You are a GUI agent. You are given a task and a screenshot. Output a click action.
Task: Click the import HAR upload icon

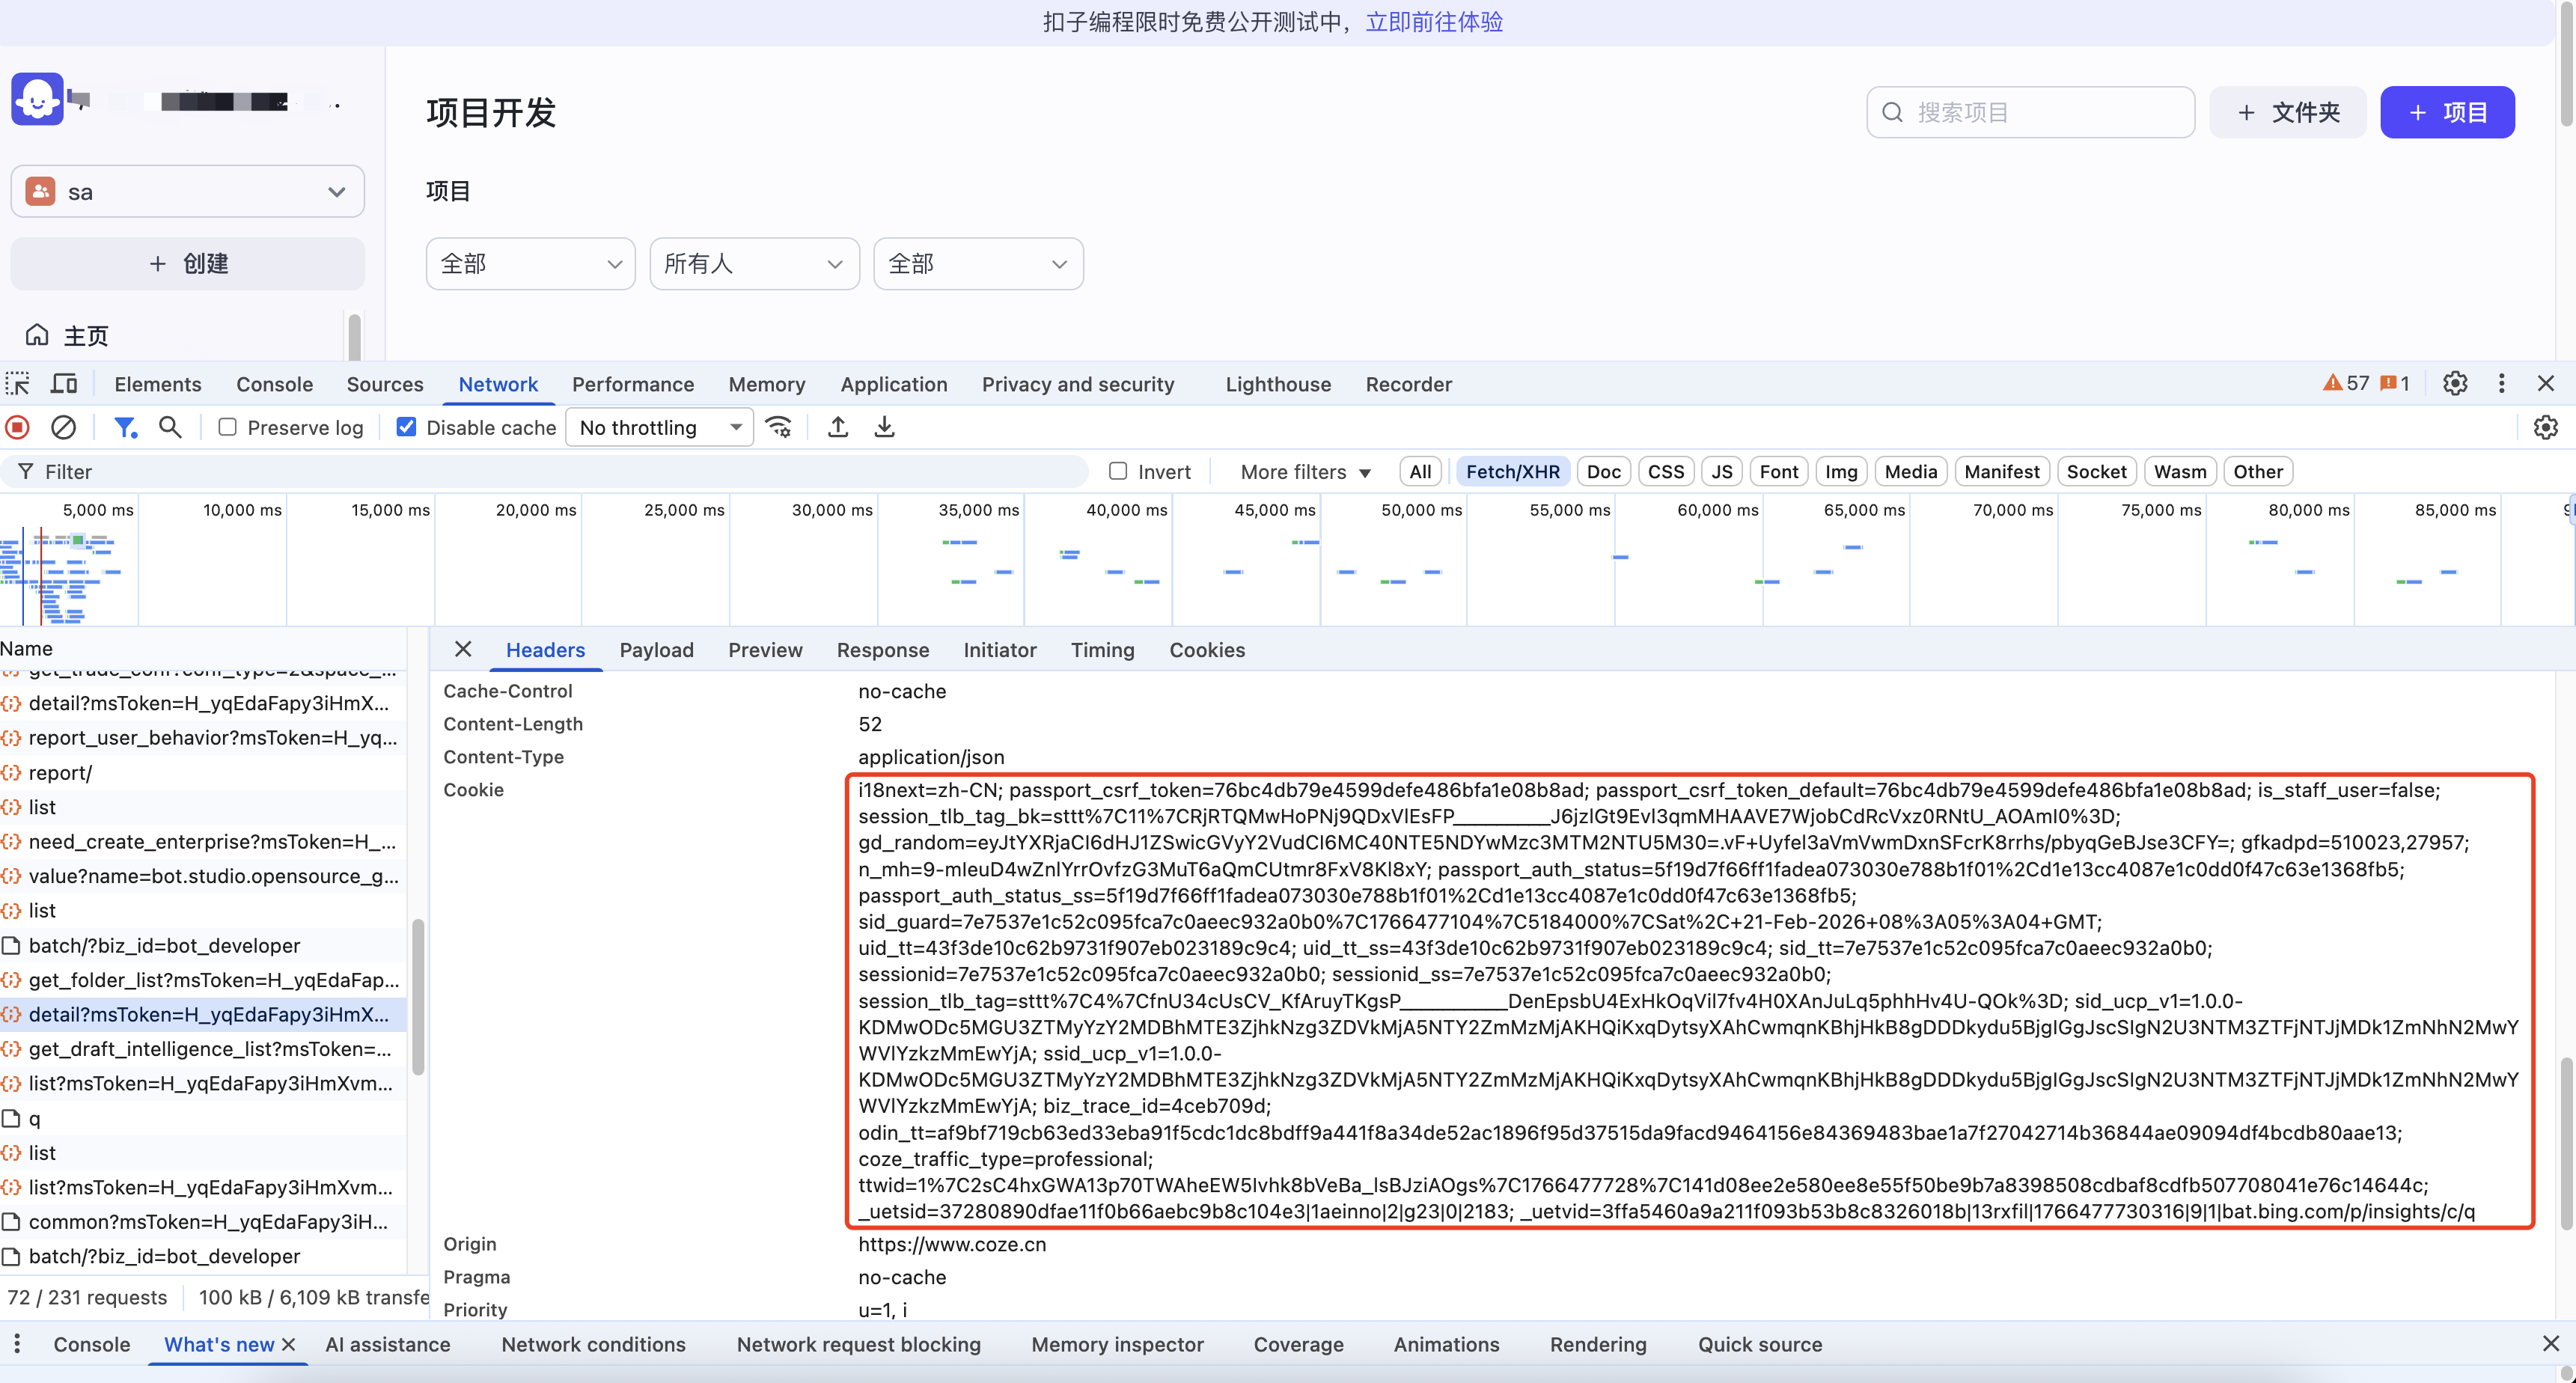[838, 427]
